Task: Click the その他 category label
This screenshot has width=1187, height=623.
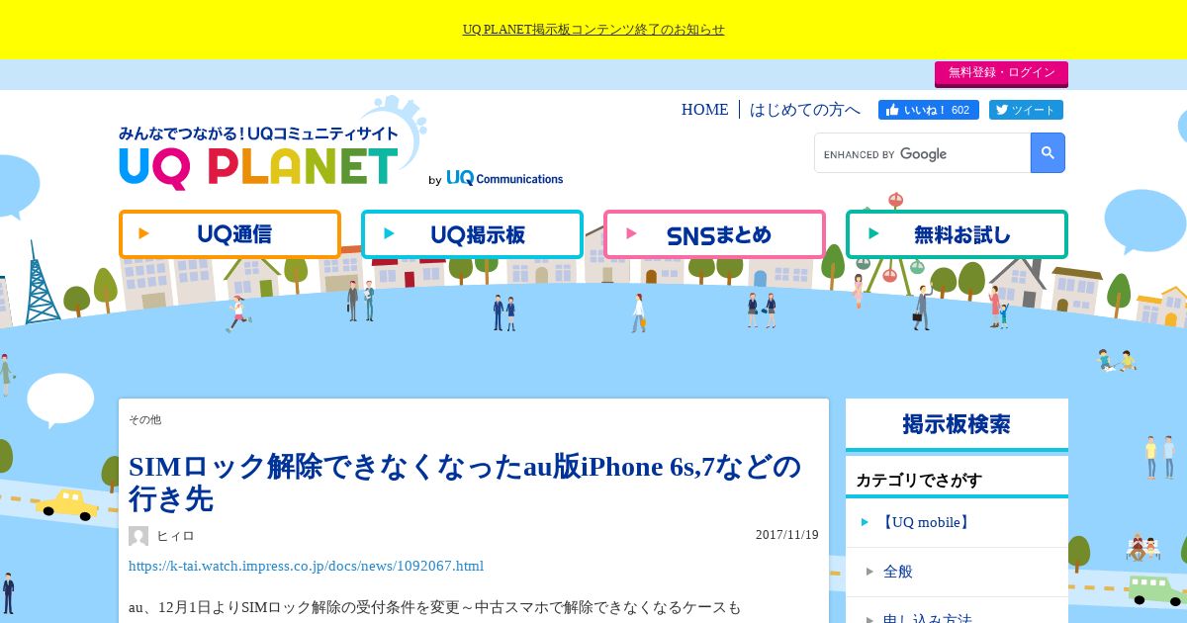Action: 144,419
